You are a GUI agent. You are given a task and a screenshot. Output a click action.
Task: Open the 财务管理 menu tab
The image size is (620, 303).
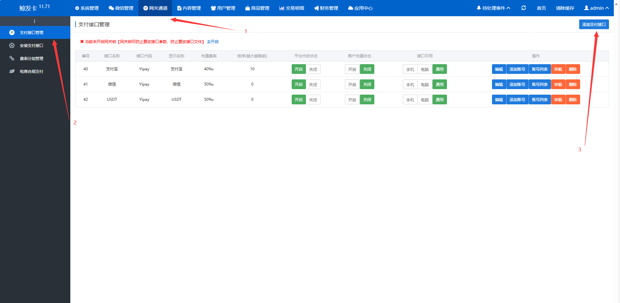[326, 8]
